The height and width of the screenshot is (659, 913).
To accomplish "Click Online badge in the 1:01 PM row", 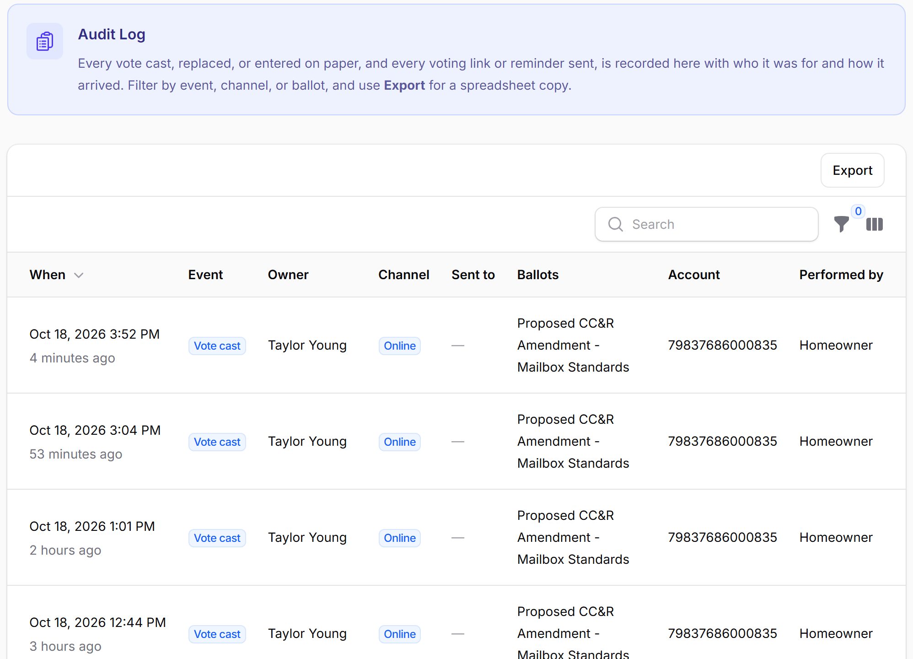I will coord(400,538).
